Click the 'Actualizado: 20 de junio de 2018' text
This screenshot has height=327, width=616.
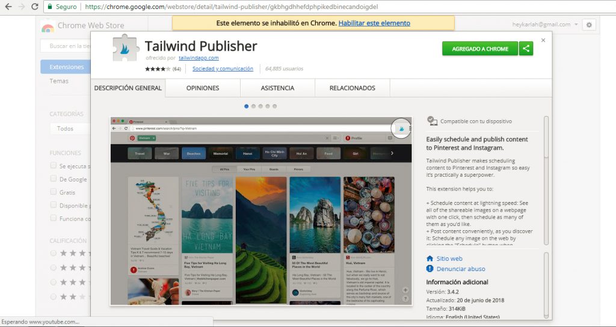465,301
